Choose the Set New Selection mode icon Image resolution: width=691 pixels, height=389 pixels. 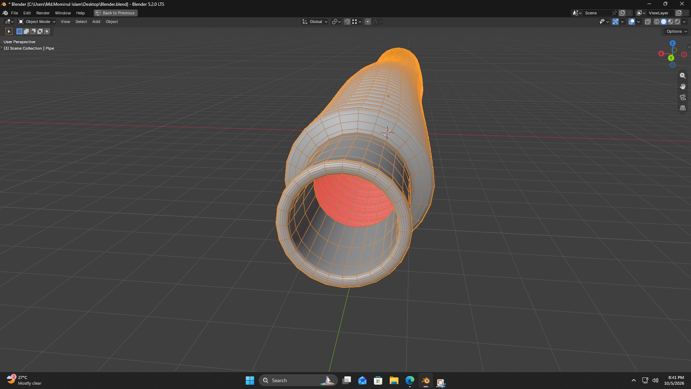click(19, 32)
